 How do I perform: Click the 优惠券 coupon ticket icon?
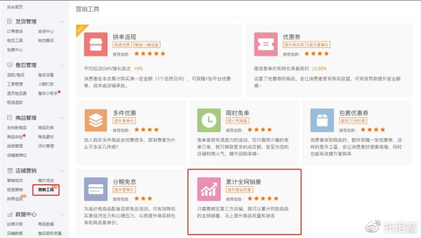[x=266, y=44]
